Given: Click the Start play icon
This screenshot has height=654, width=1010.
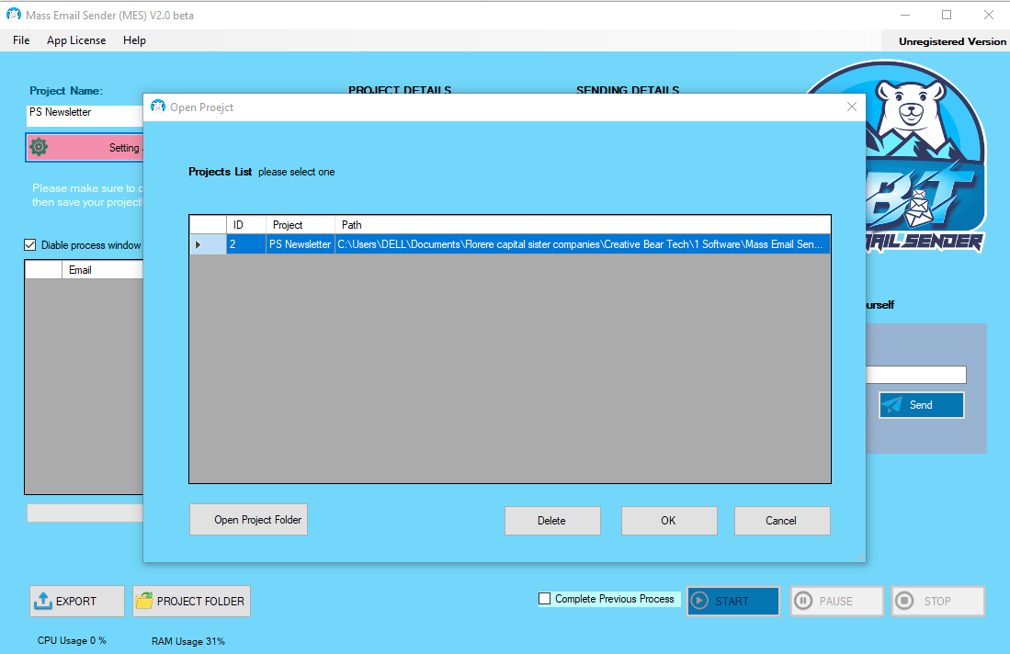Looking at the screenshot, I should (x=700, y=601).
